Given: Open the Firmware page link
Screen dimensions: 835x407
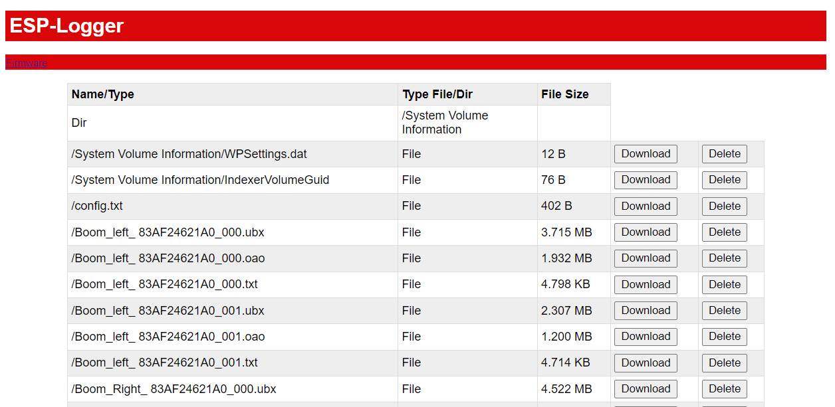Looking at the screenshot, I should click(26, 63).
